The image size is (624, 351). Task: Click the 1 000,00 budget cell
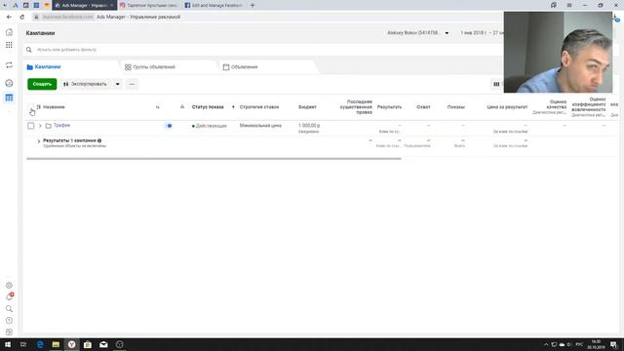[x=309, y=126]
